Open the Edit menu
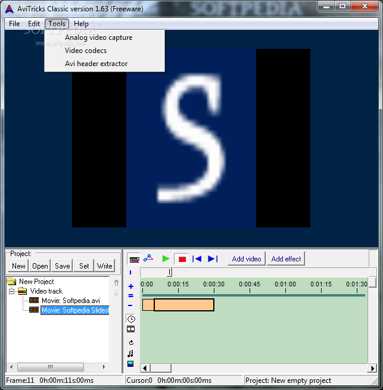Viewport: 383px width, 390px height. click(x=34, y=24)
